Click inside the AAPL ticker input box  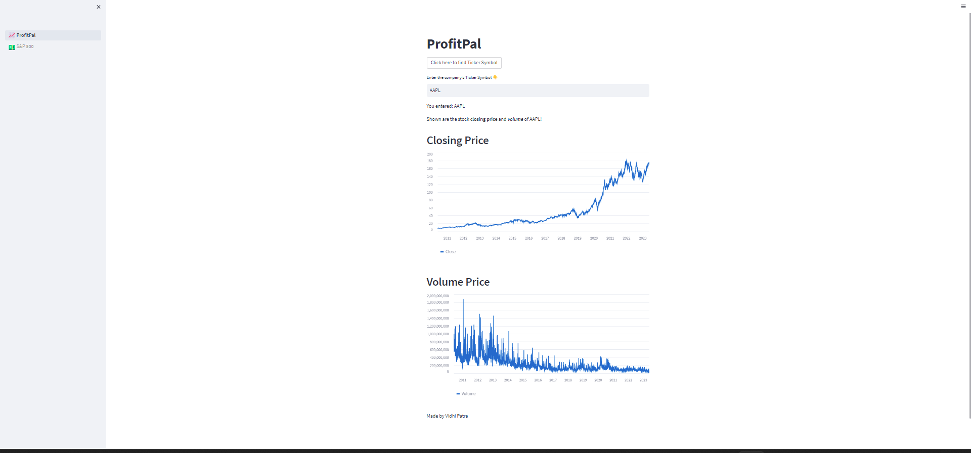(x=537, y=90)
